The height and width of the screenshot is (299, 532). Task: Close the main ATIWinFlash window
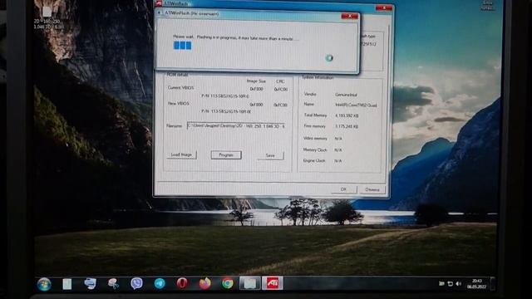point(384,7)
